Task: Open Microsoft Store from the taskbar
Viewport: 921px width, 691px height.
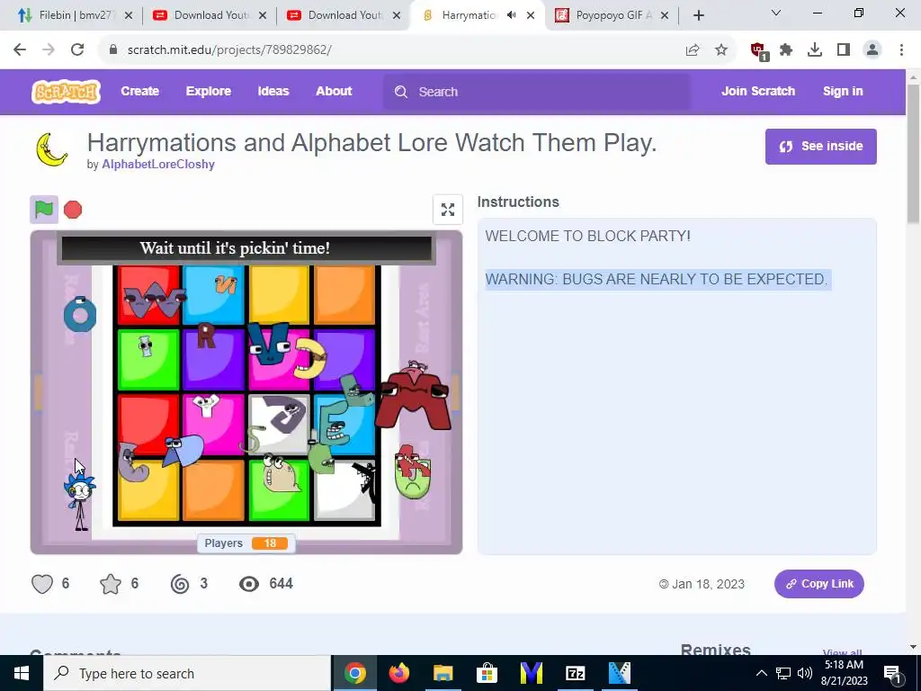Action: (x=487, y=673)
